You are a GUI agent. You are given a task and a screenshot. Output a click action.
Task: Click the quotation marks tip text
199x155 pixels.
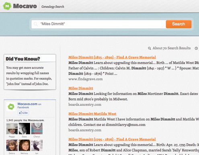[x=29, y=76]
